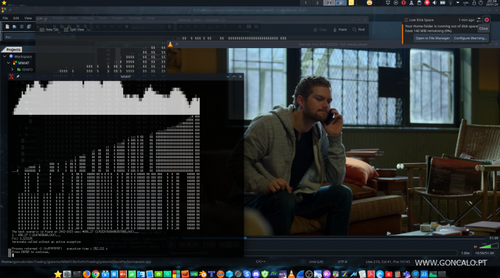Open the notification settings sliders icon
500x278 pixels.
click(x=479, y=20)
